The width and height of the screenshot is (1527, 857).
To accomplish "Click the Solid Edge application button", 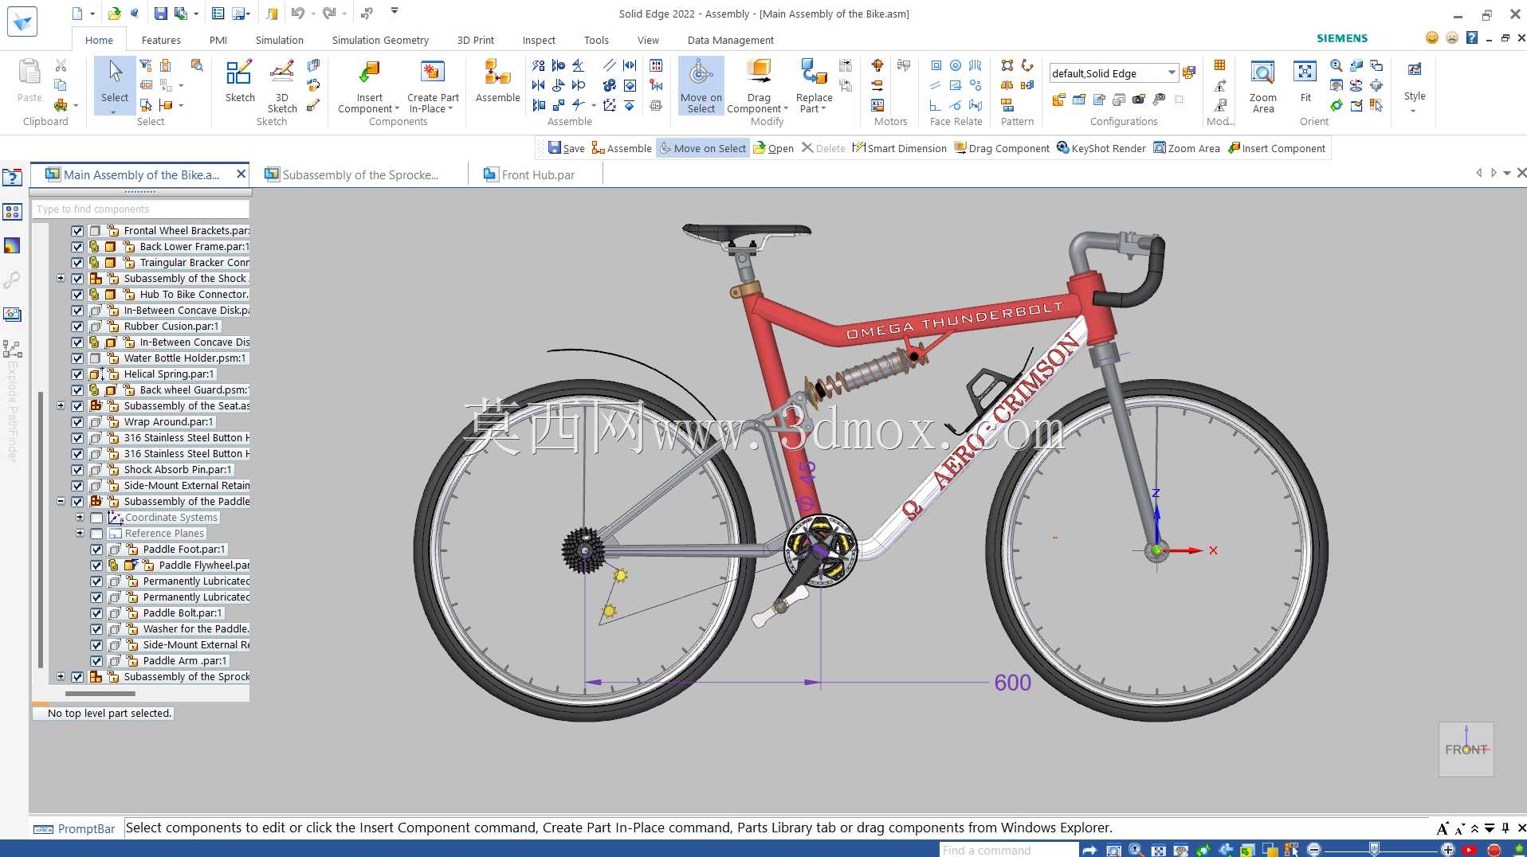I will [22, 22].
